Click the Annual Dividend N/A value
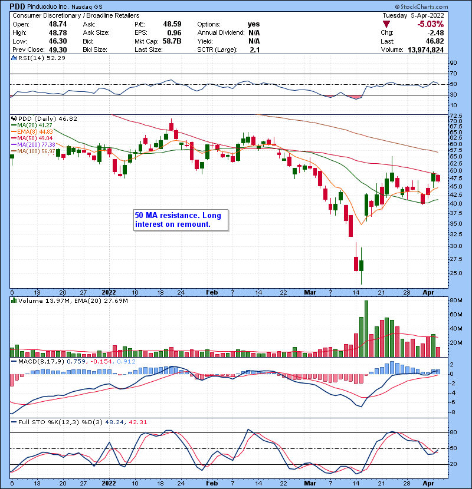Viewport: 472px width, 489px height. click(x=254, y=33)
